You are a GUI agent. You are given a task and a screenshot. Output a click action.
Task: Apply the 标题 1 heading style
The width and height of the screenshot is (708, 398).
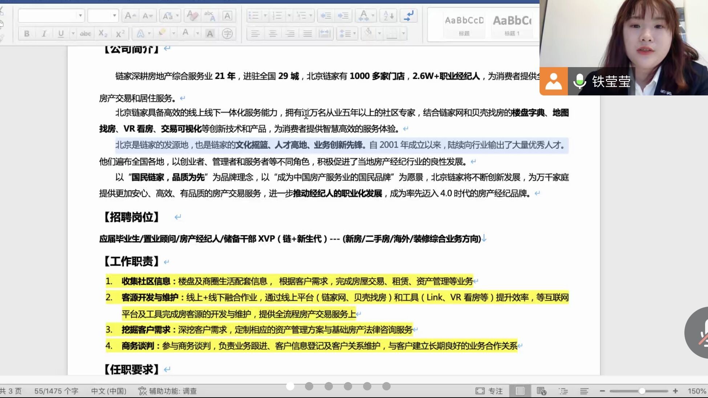click(512, 24)
